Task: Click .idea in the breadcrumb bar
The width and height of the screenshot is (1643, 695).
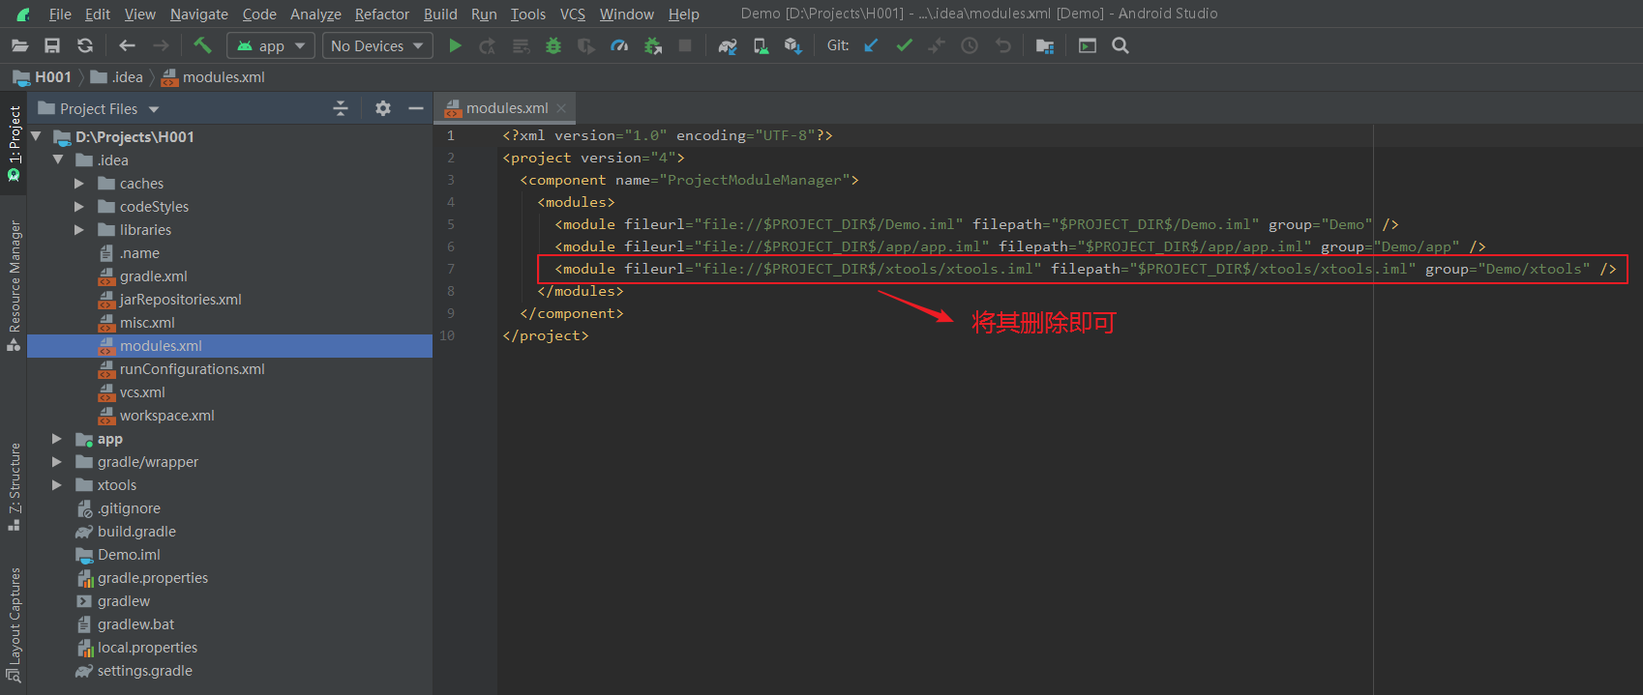Action: point(117,77)
